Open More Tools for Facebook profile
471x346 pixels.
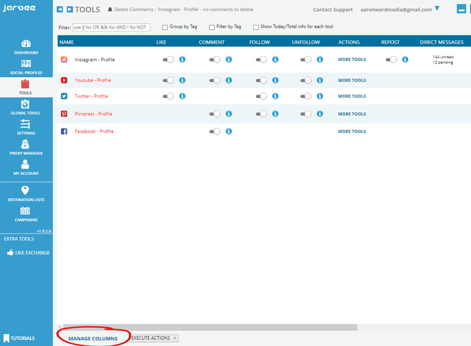tap(352, 131)
